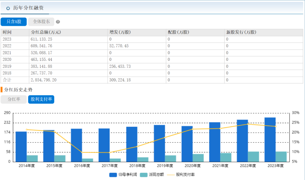
Task: Click the circle icon beside 历年分红融资
Action: click(8, 8)
